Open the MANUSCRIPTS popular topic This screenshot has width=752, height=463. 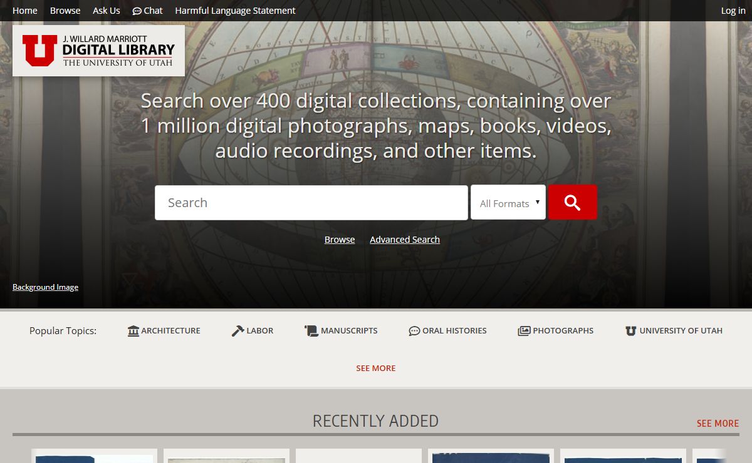[341, 330]
